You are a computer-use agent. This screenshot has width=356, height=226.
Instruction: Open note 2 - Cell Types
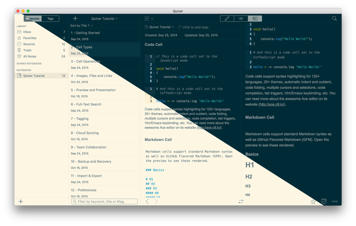[104, 49]
